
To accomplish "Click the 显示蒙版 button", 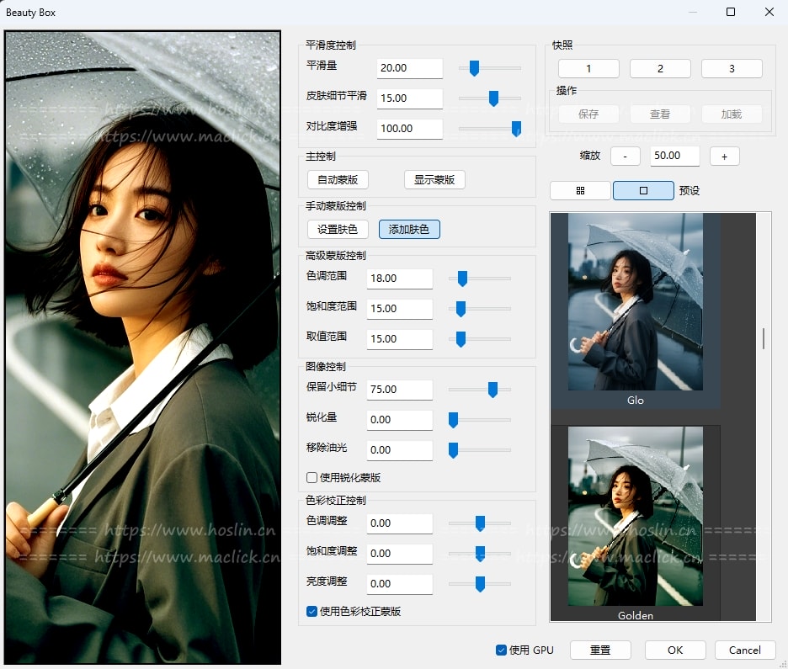I will [x=434, y=180].
